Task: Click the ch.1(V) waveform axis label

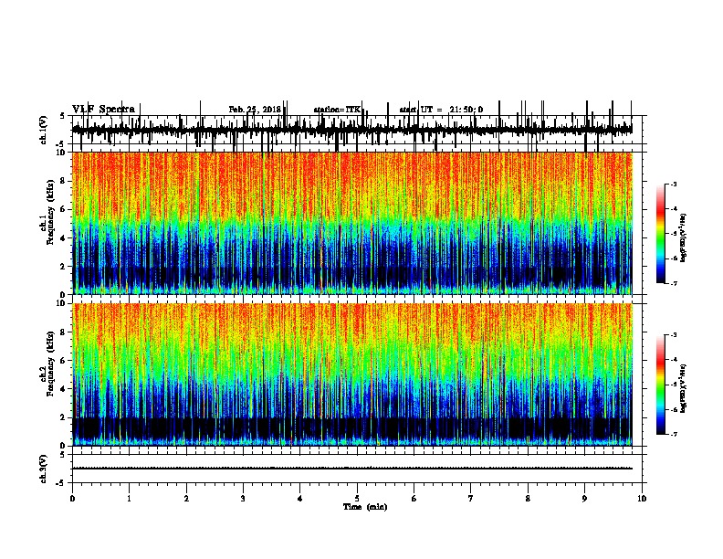Action: [x=44, y=130]
